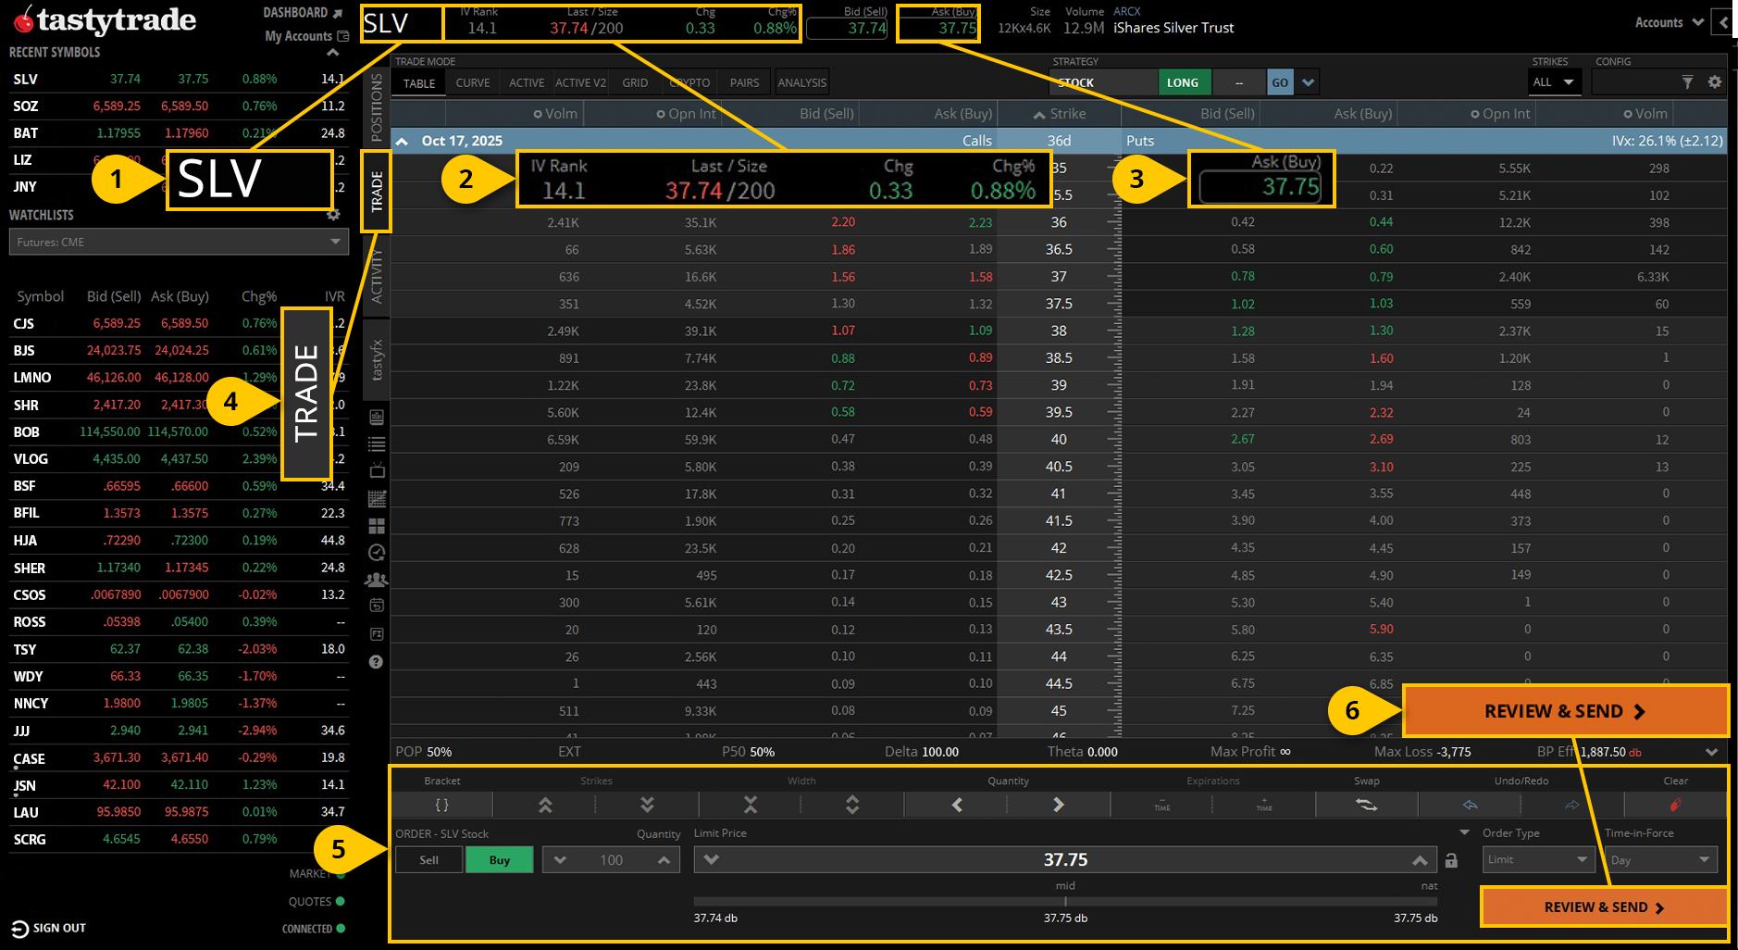The width and height of the screenshot is (1738, 950).
Task: Open the CONFIG settings gear
Action: pos(1715,82)
